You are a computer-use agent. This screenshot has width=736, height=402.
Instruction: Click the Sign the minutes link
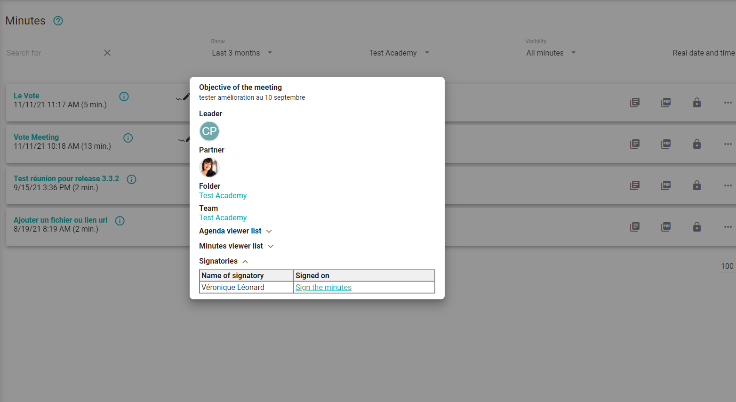323,288
